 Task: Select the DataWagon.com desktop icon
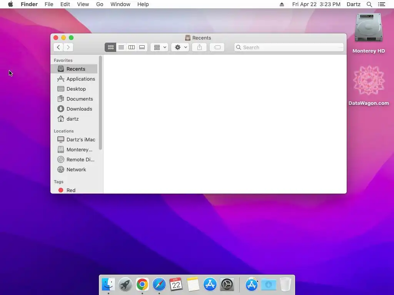[x=369, y=86]
